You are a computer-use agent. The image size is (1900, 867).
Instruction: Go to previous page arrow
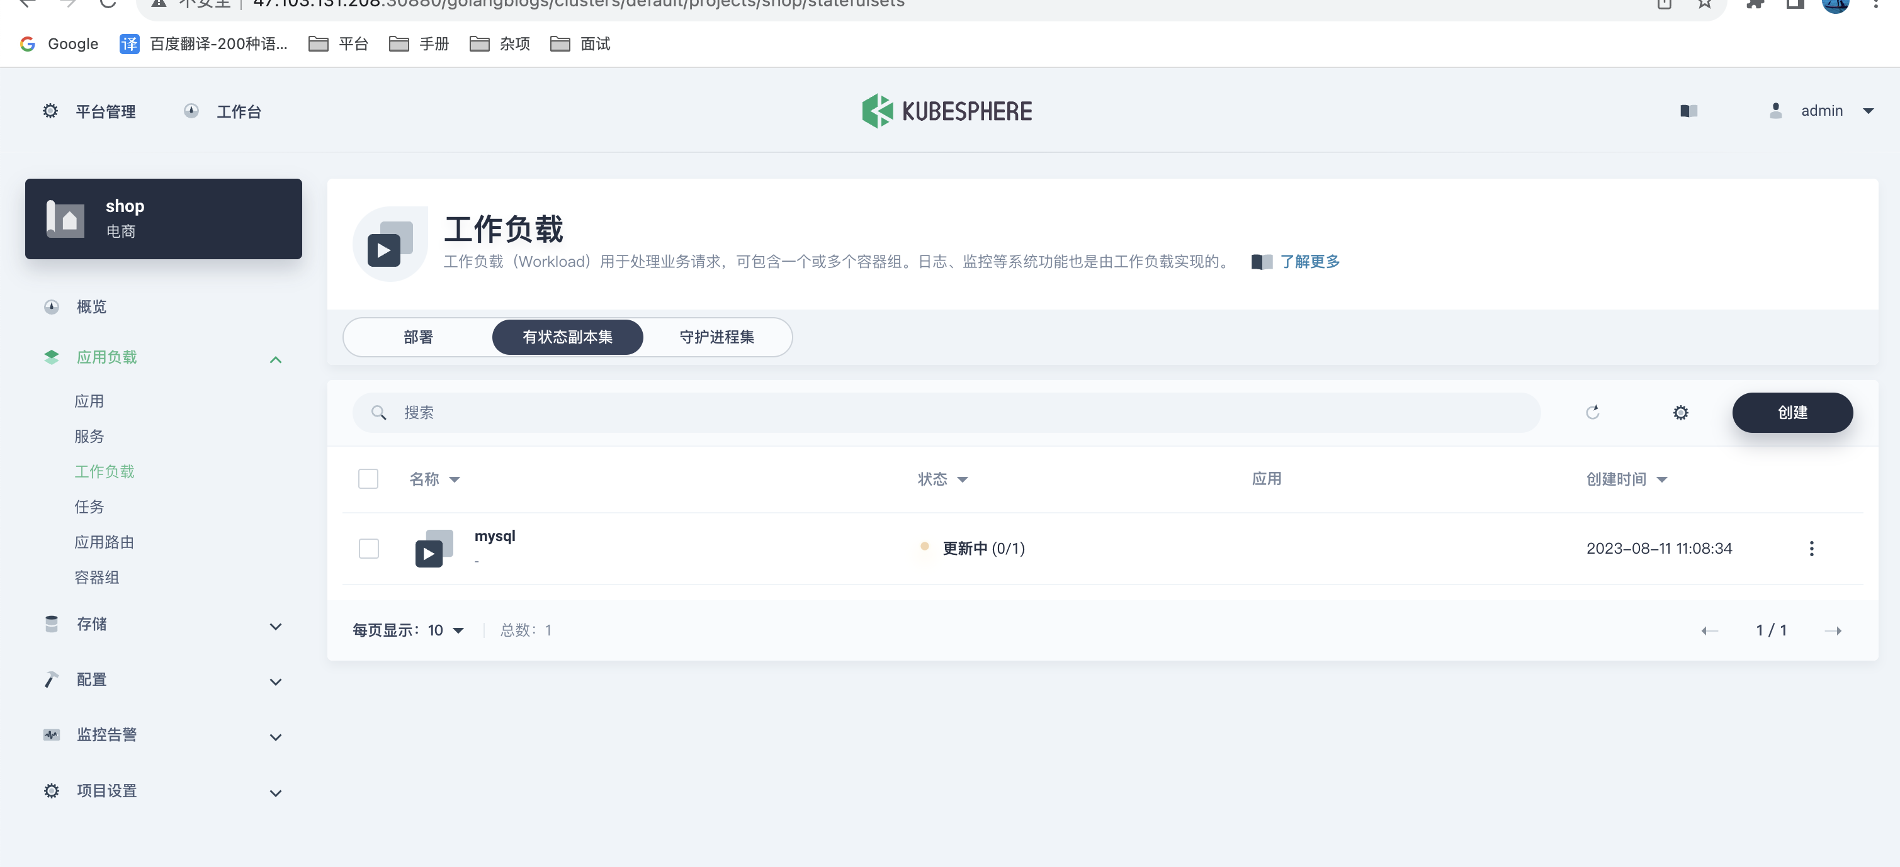[1710, 630]
